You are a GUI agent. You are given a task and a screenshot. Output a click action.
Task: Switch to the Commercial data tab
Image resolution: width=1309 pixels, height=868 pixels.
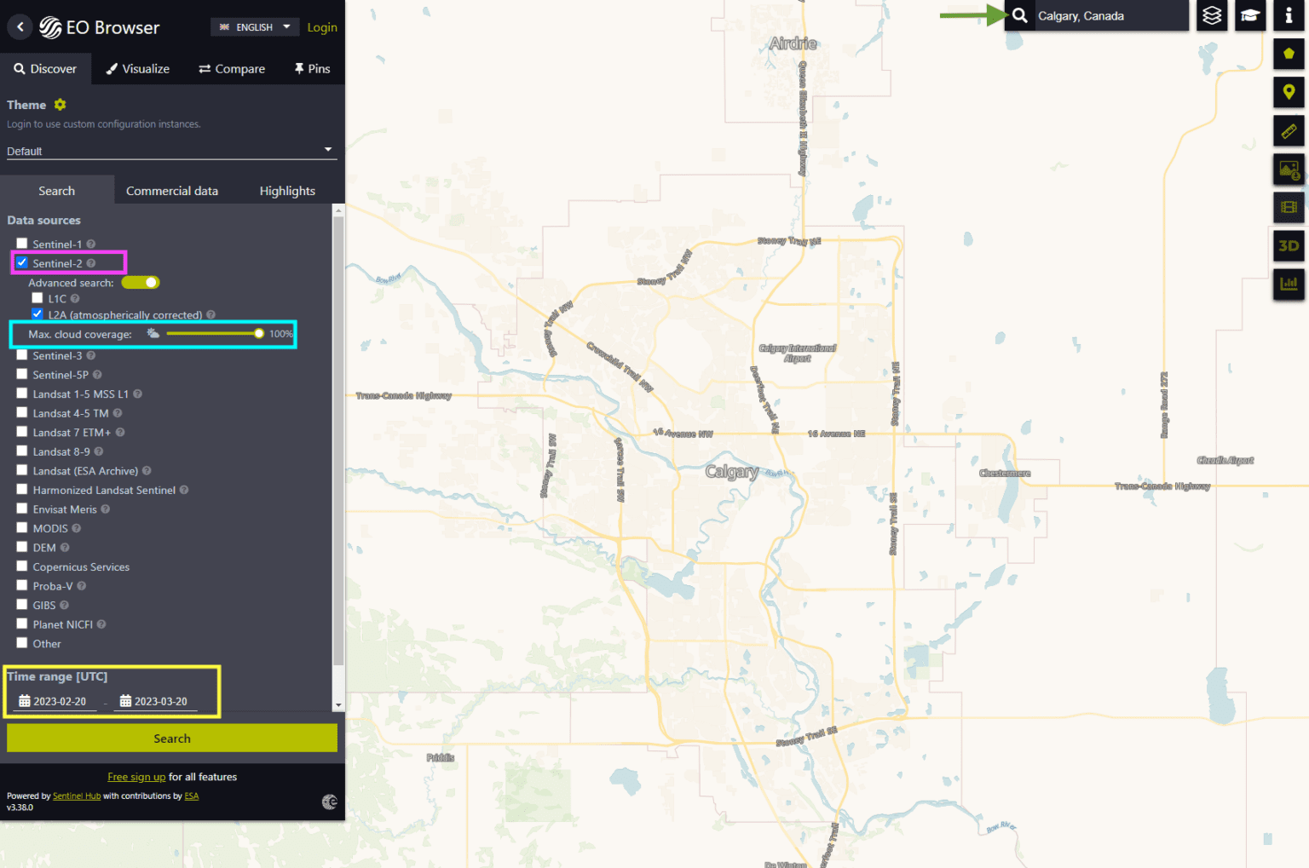point(171,190)
